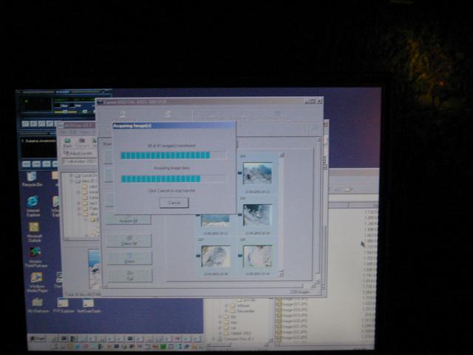Open the Ahead ThinkFutures desktop icon
The height and width of the screenshot is (355, 473).
tap(35, 253)
